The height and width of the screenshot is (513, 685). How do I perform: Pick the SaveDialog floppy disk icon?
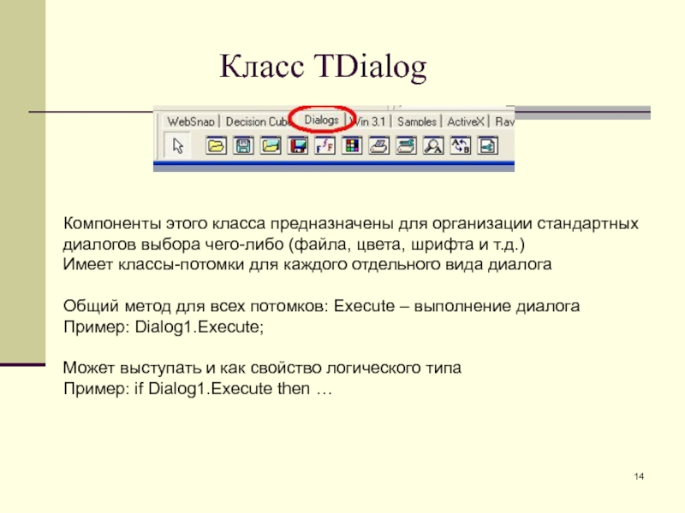[x=243, y=145]
